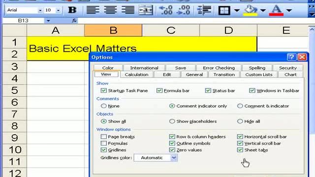Screen dimensions: 315x177
Task: Apply Align Left to the cell
Action: click(x=93, y=10)
